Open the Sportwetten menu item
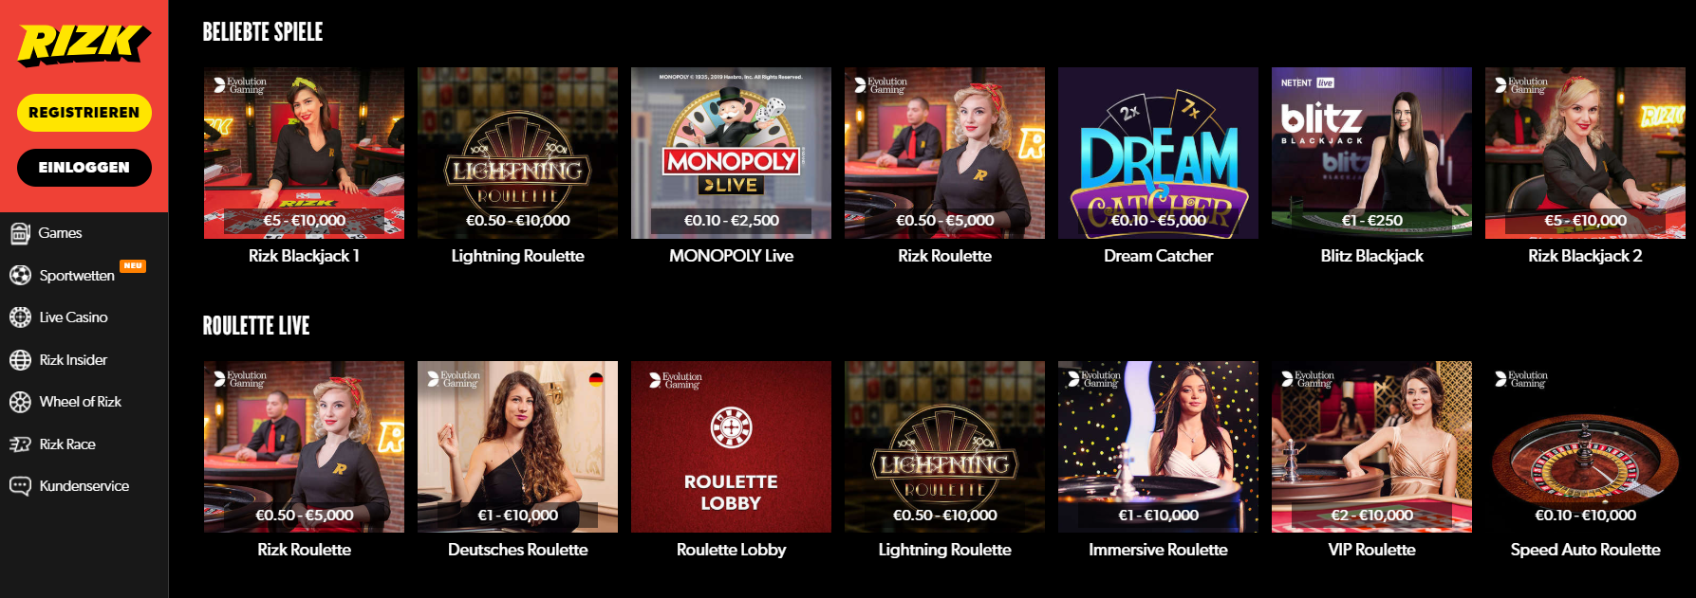Screen dimensions: 1696x598 (77, 276)
